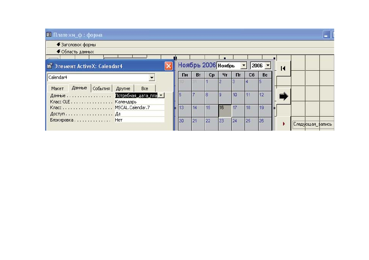Click the Класс OLE value Календарь
The height and width of the screenshot is (260, 369).
139,102
